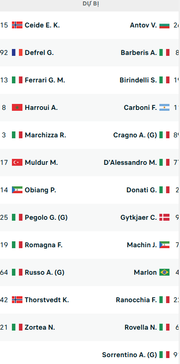Click the flag next to Machin J.
The image size is (180, 364).
click(x=164, y=244)
